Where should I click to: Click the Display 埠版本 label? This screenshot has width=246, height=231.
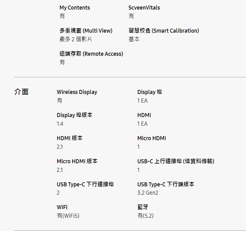pyautogui.click(x=74, y=115)
